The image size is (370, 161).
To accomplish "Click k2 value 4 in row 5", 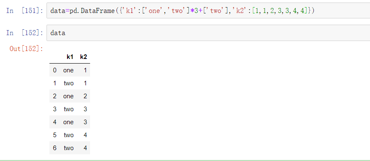I will (x=85, y=135).
